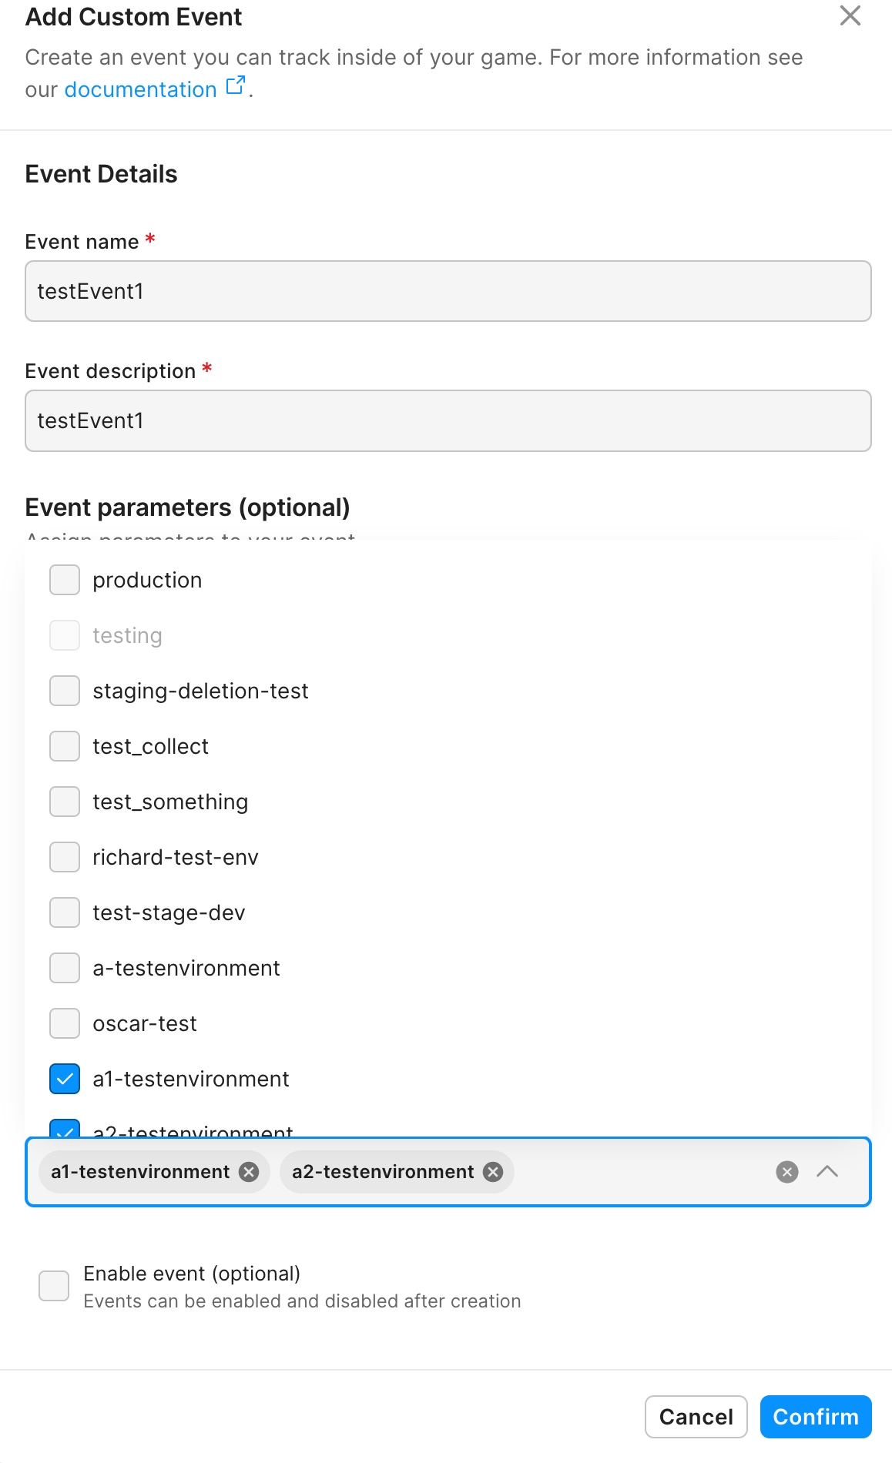
Task: Clear all selected parameters
Action: 786,1172
